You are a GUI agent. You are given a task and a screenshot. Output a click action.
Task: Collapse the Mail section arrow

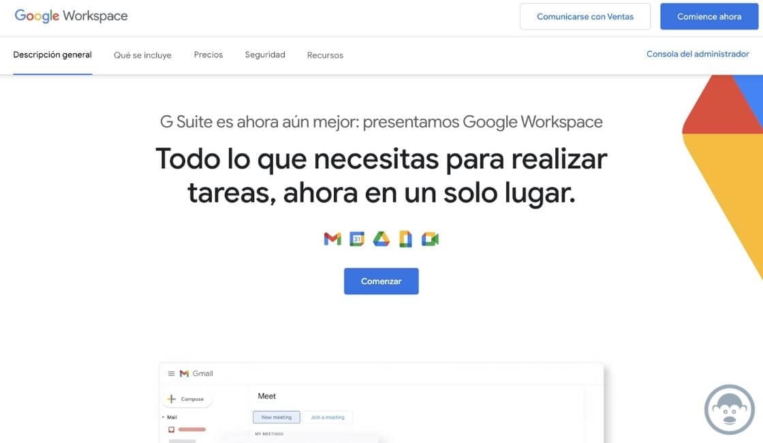coord(163,417)
